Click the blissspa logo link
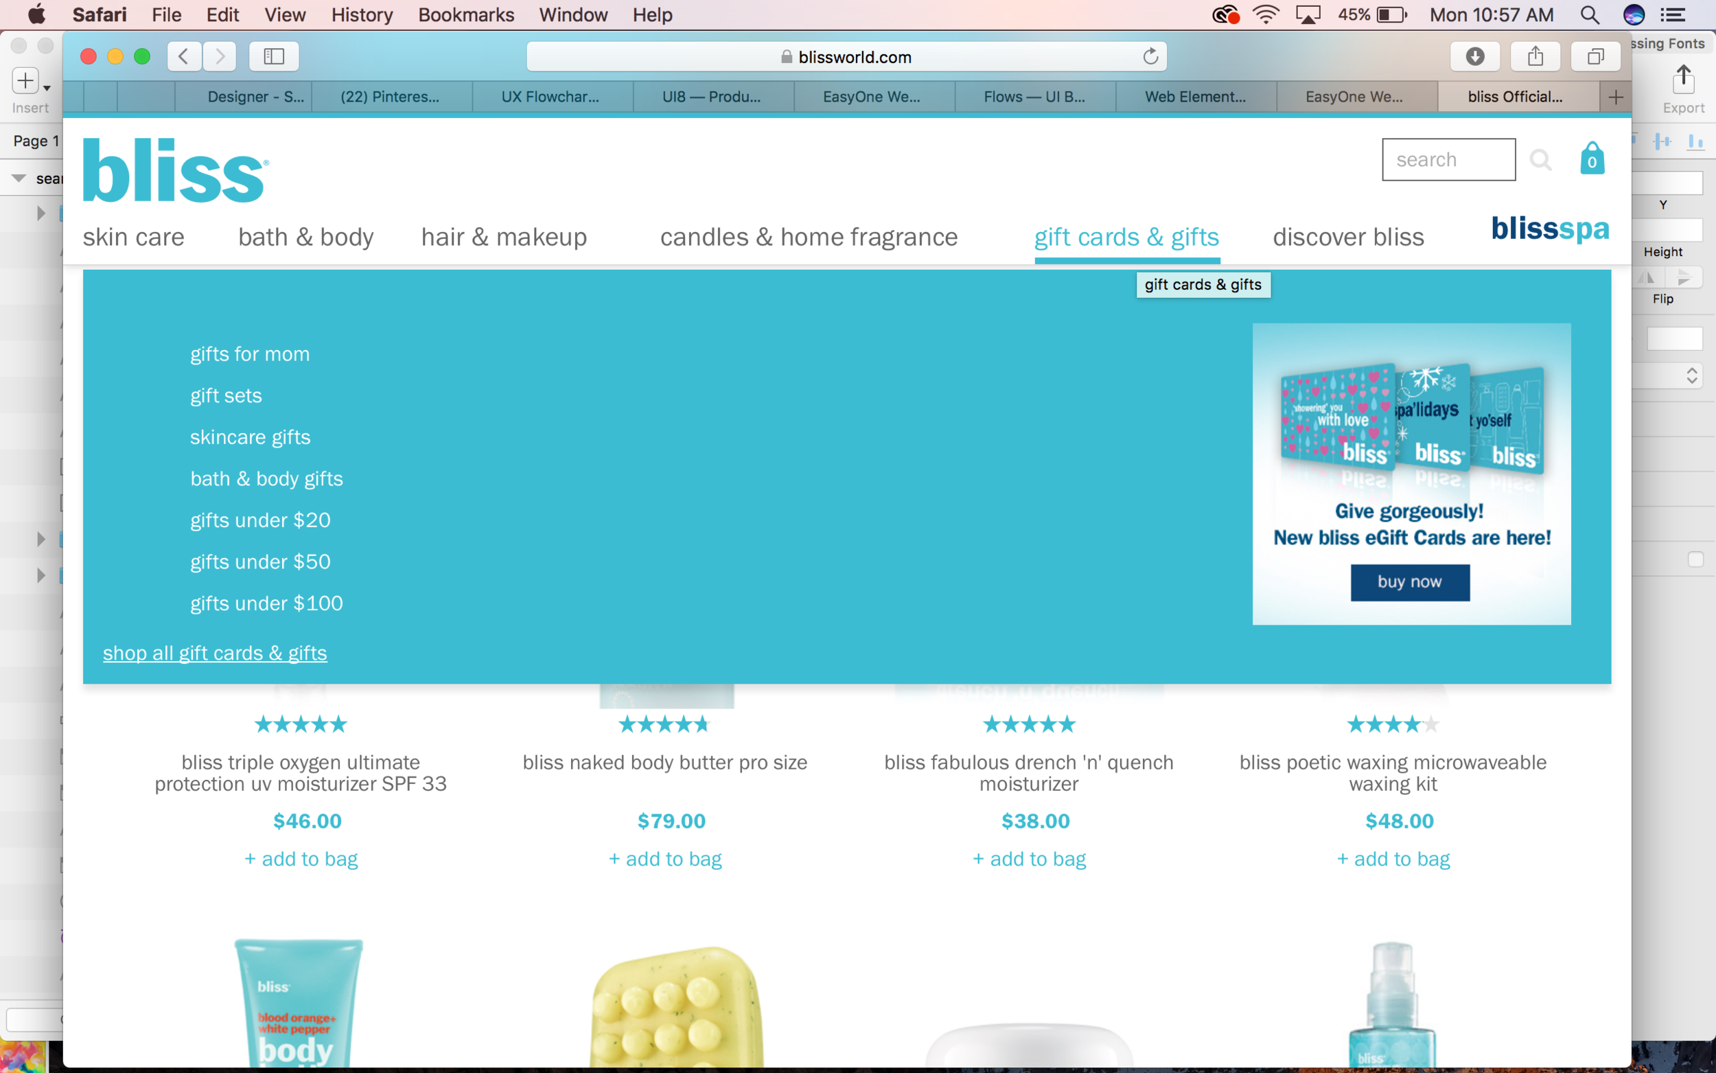The width and height of the screenshot is (1716, 1073). coord(1550,229)
